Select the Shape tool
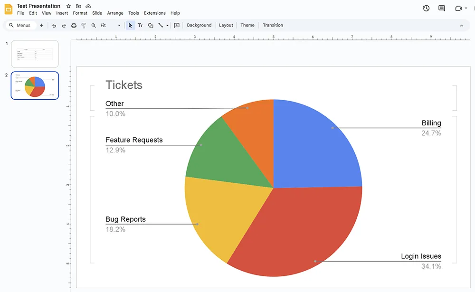 point(150,25)
